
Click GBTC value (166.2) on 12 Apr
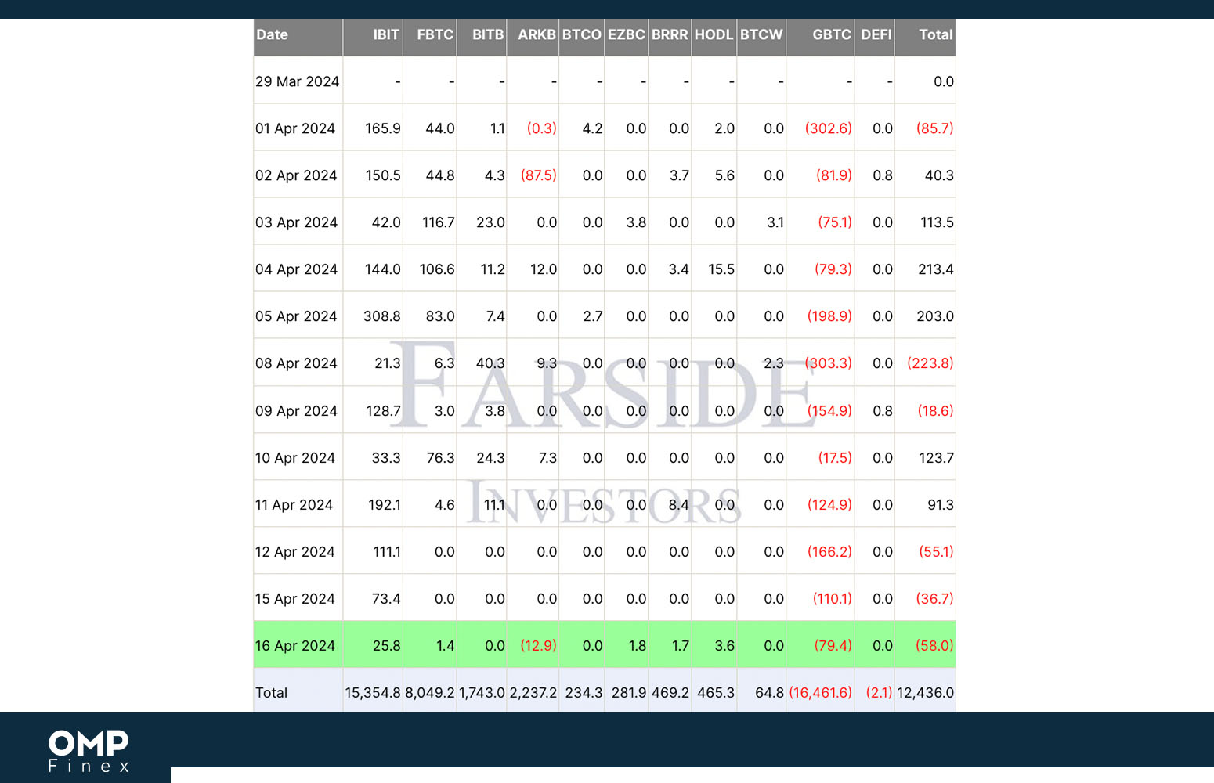click(829, 552)
